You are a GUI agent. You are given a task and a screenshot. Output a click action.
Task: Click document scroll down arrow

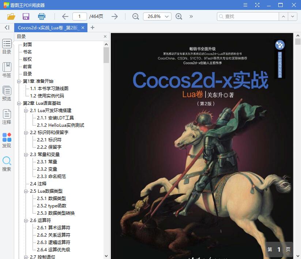tap(298, 256)
